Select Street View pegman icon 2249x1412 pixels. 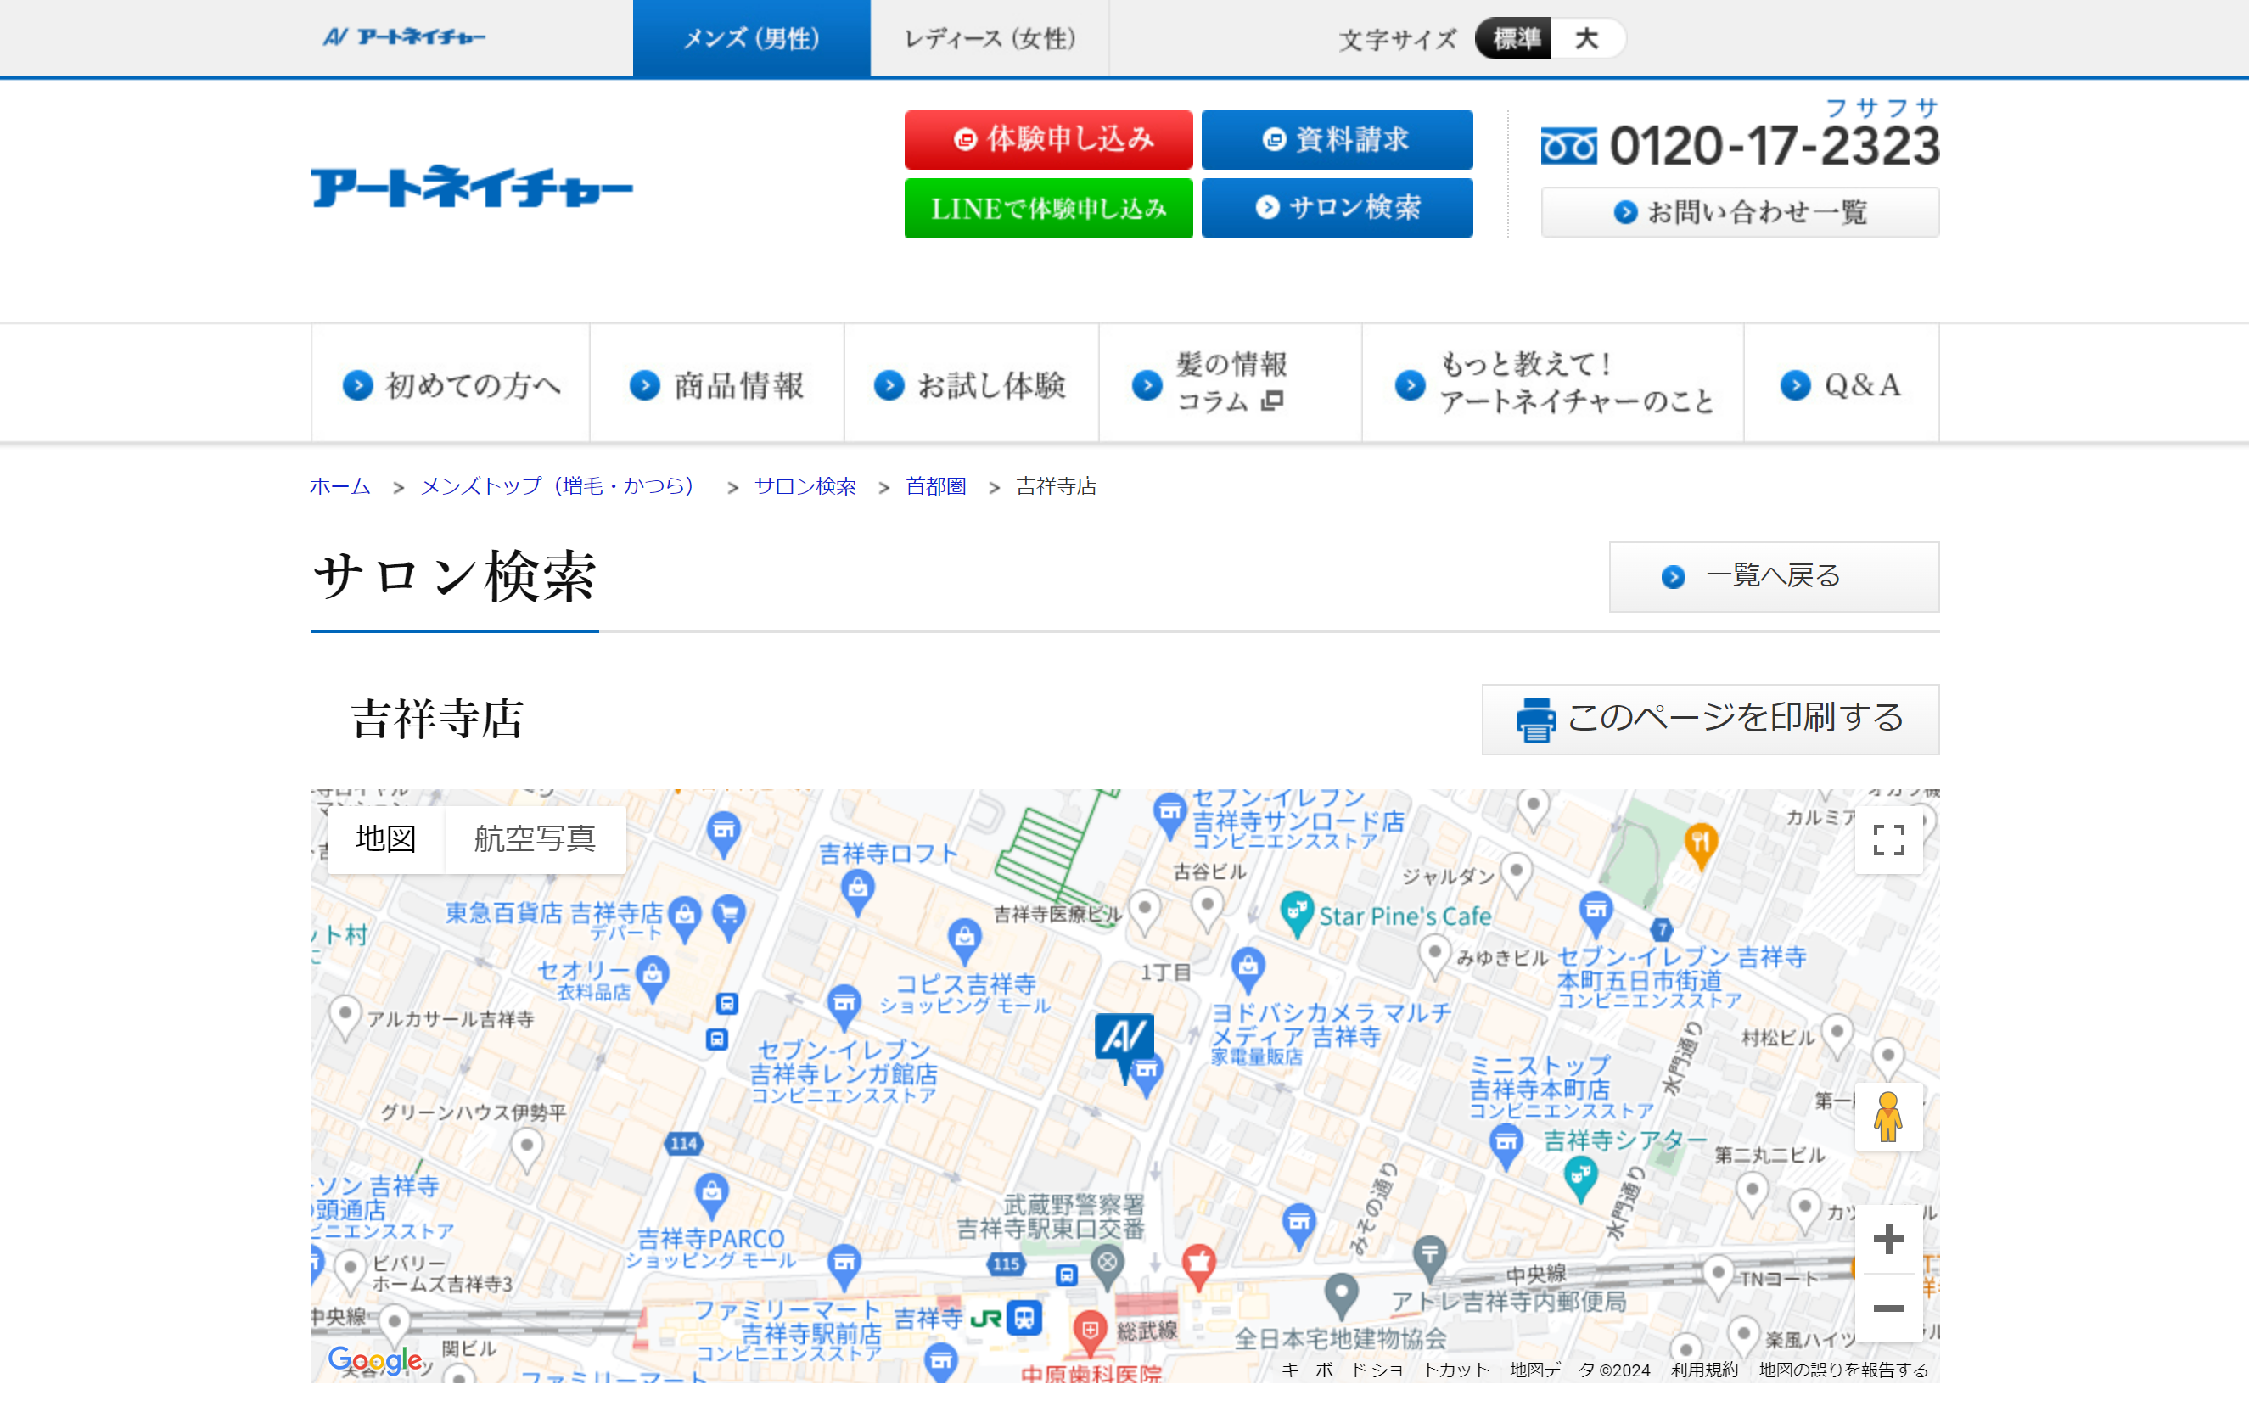pos(1887,1117)
